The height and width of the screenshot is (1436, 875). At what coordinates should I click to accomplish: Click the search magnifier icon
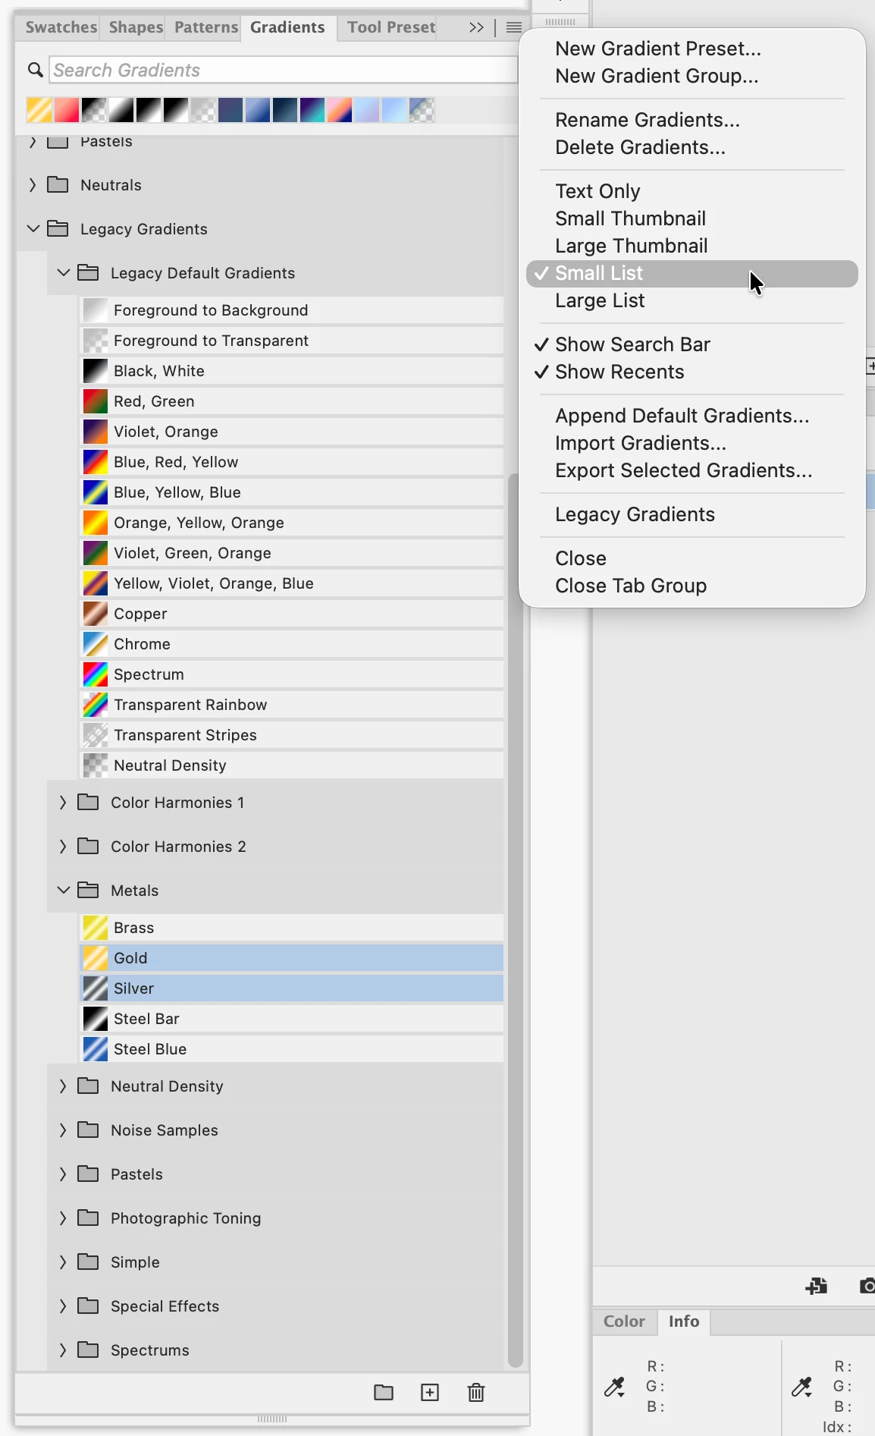(x=36, y=70)
